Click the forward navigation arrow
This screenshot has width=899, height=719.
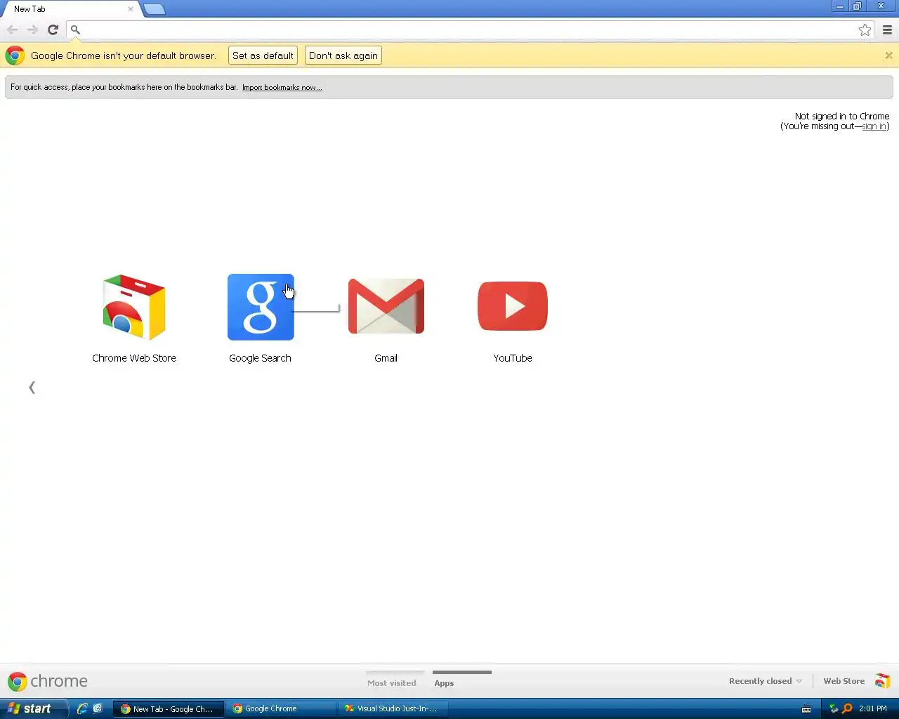[x=32, y=29]
